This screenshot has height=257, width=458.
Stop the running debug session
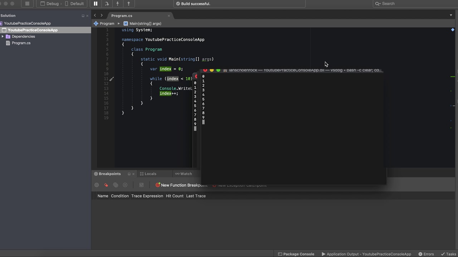click(x=27, y=4)
